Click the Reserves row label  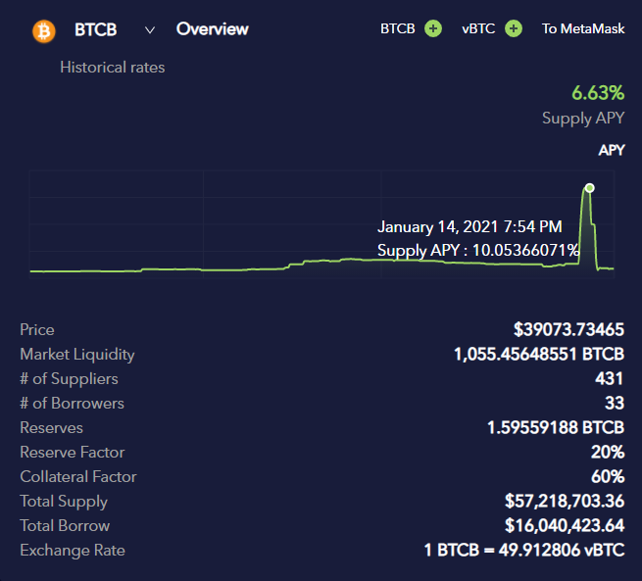(x=51, y=427)
